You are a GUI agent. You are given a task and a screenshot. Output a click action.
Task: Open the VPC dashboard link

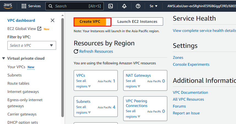[x=21, y=20]
